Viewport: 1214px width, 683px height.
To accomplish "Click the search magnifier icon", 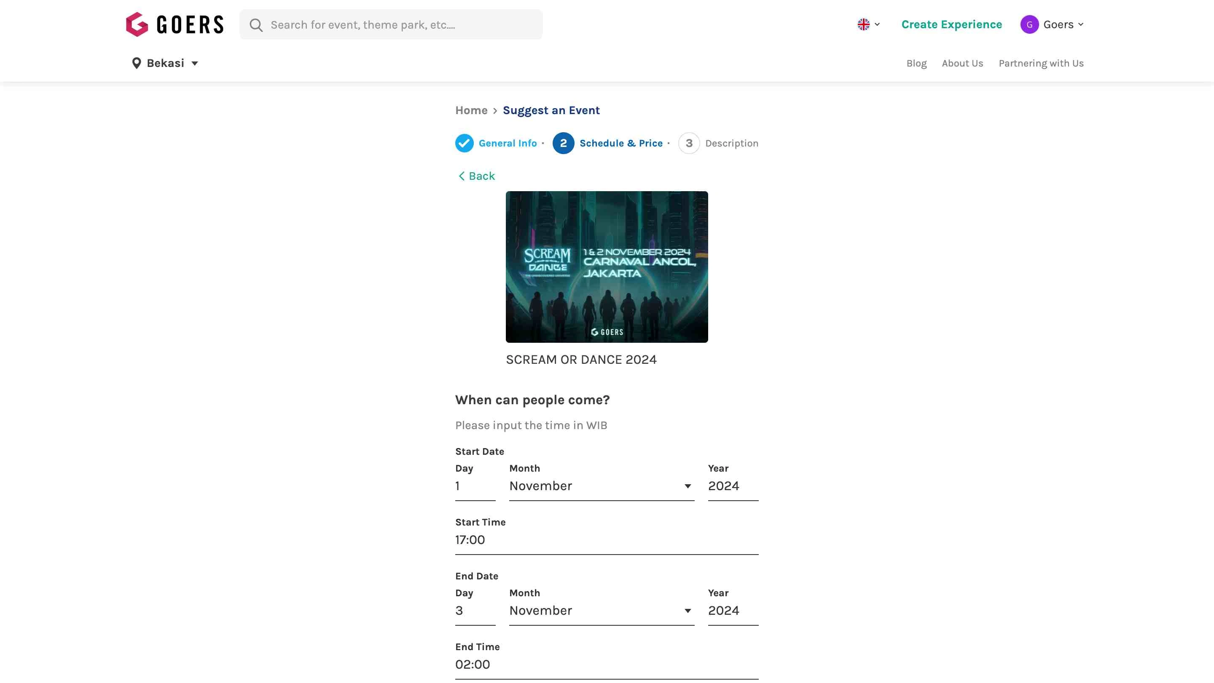I will [256, 25].
